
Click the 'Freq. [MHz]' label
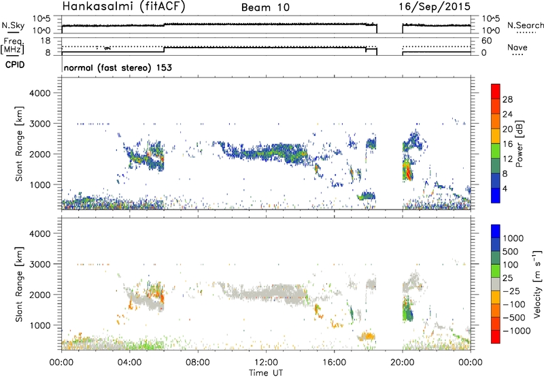click(x=12, y=46)
